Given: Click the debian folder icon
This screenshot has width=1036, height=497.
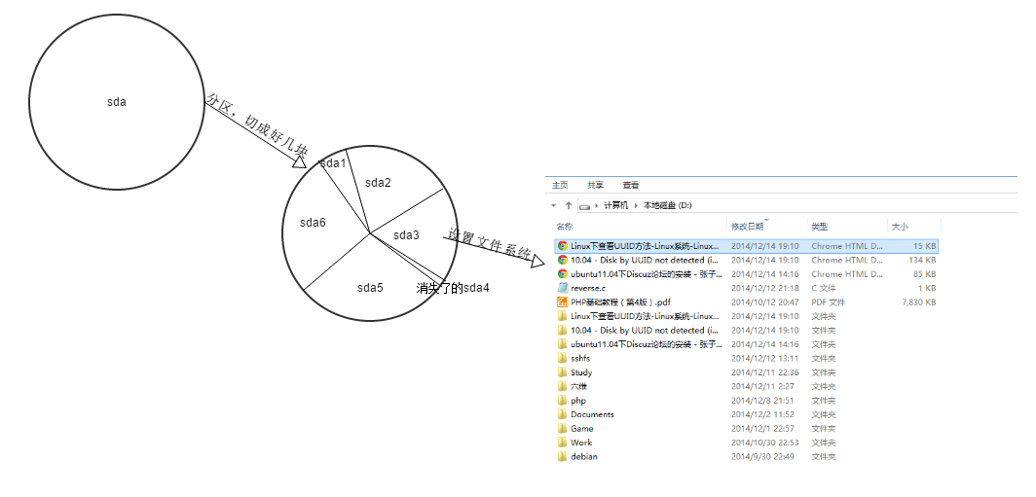Looking at the screenshot, I should click(562, 457).
